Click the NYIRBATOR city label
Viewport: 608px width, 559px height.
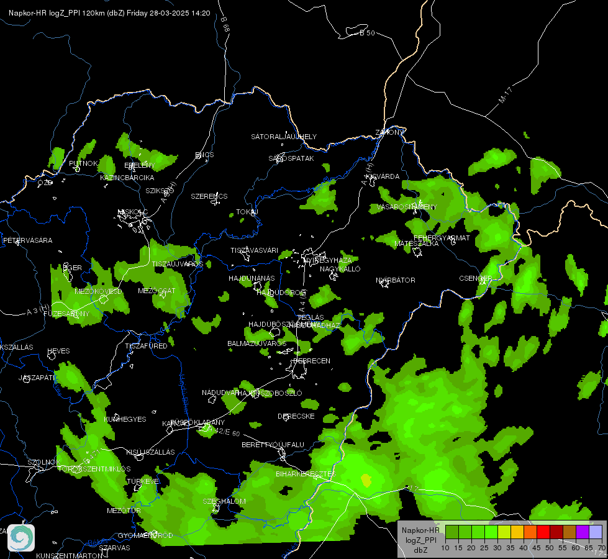point(396,280)
